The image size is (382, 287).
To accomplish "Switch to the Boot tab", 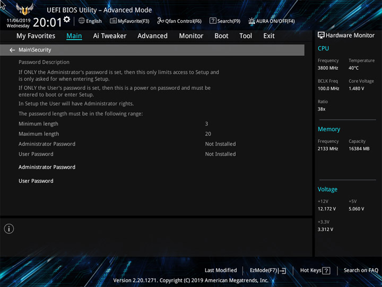I will (221, 36).
